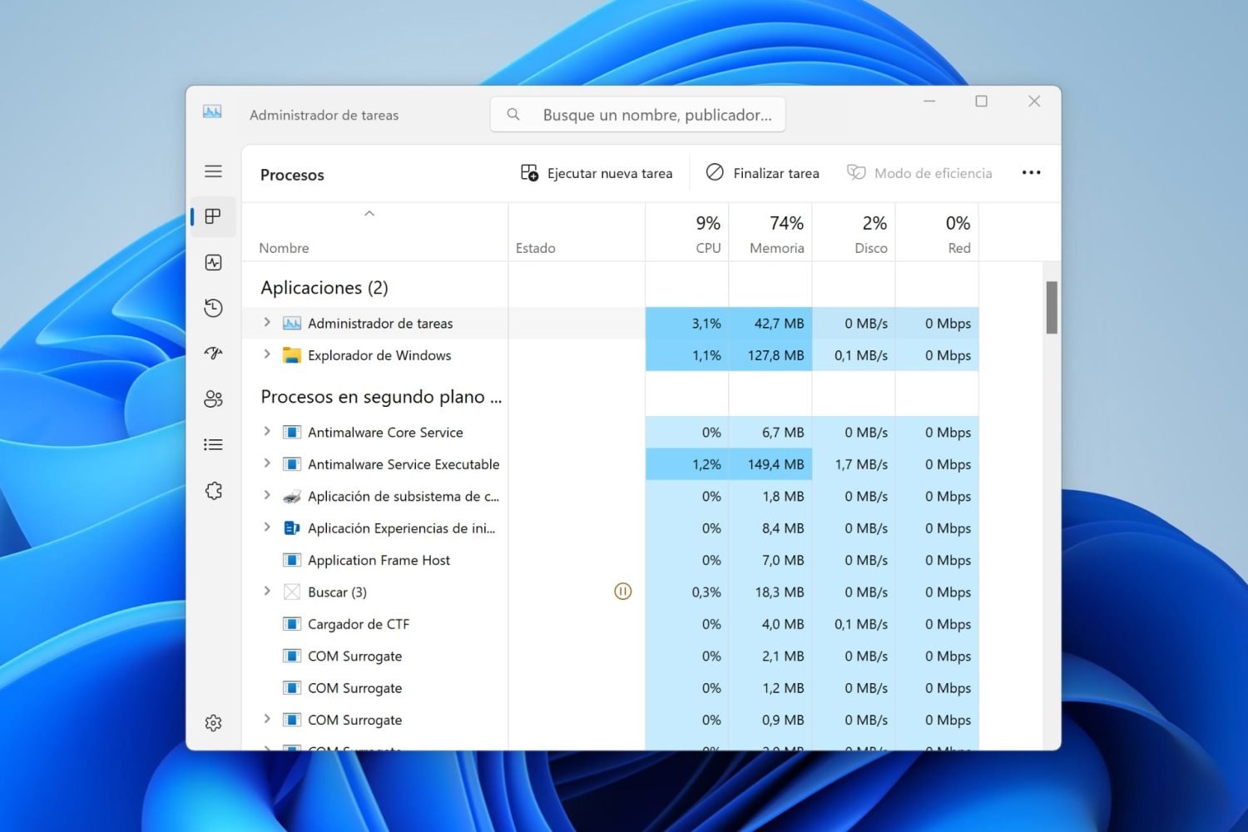The width and height of the screenshot is (1248, 832).
Task: Open the Servicios sidebar icon
Action: 213,491
